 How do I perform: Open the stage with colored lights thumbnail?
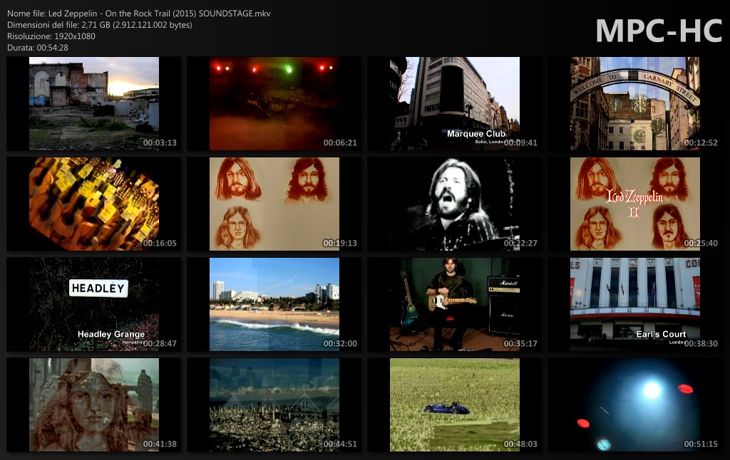[274, 103]
